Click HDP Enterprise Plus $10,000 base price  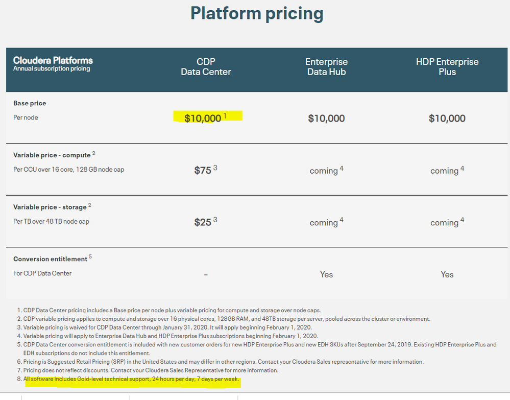pyautogui.click(x=447, y=119)
